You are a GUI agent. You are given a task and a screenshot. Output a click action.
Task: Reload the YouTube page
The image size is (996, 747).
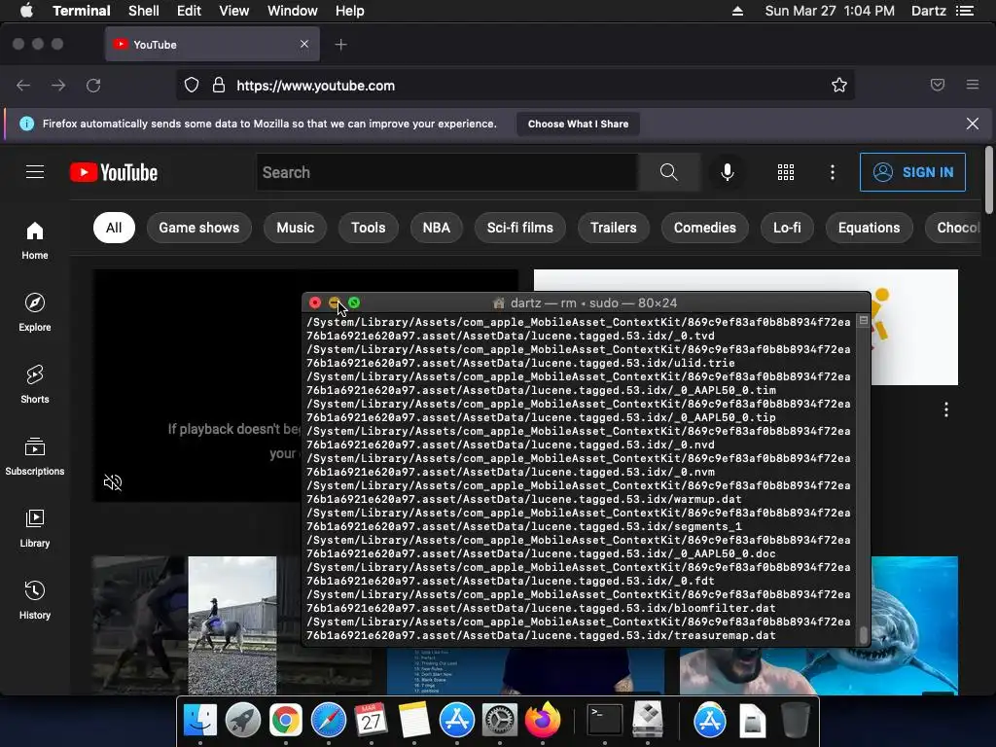(93, 86)
